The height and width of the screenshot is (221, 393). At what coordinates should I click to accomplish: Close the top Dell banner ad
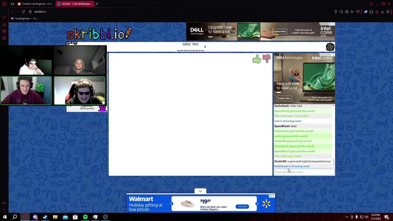[x=333, y=24]
